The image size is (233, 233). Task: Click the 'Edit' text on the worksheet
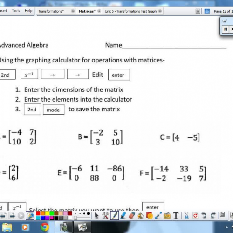97,75
